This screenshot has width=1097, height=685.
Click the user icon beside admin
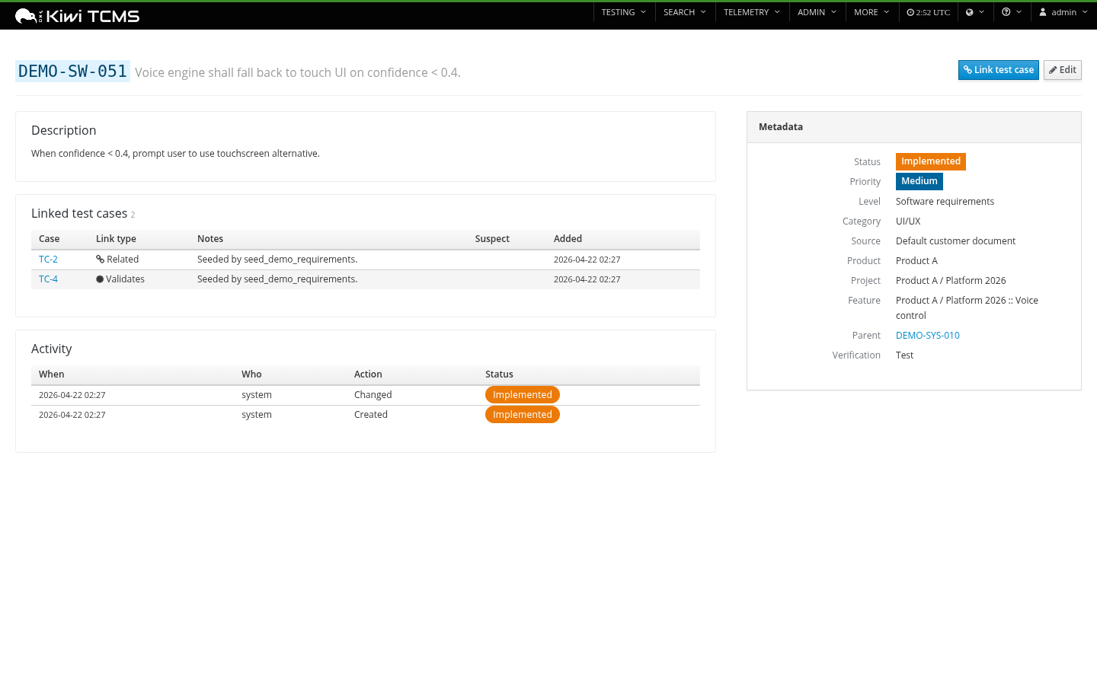tap(1043, 12)
